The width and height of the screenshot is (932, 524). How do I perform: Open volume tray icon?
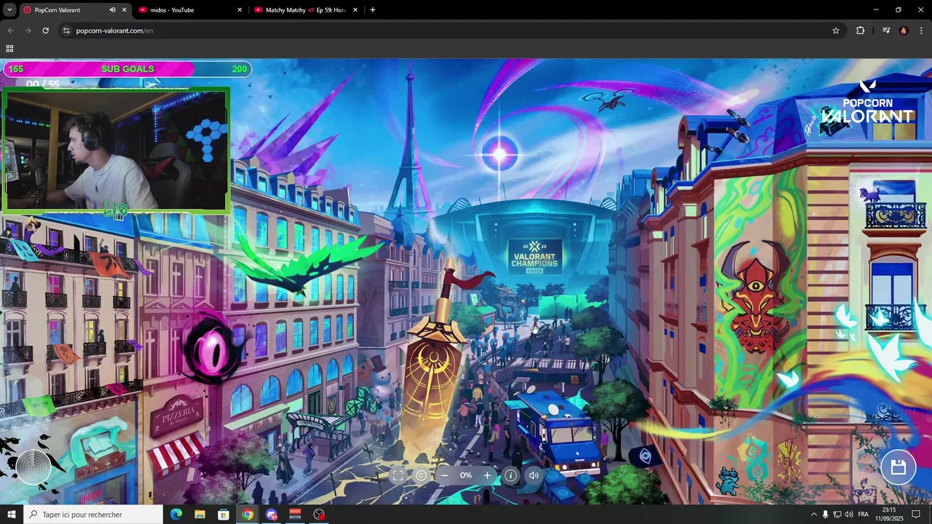(x=848, y=515)
